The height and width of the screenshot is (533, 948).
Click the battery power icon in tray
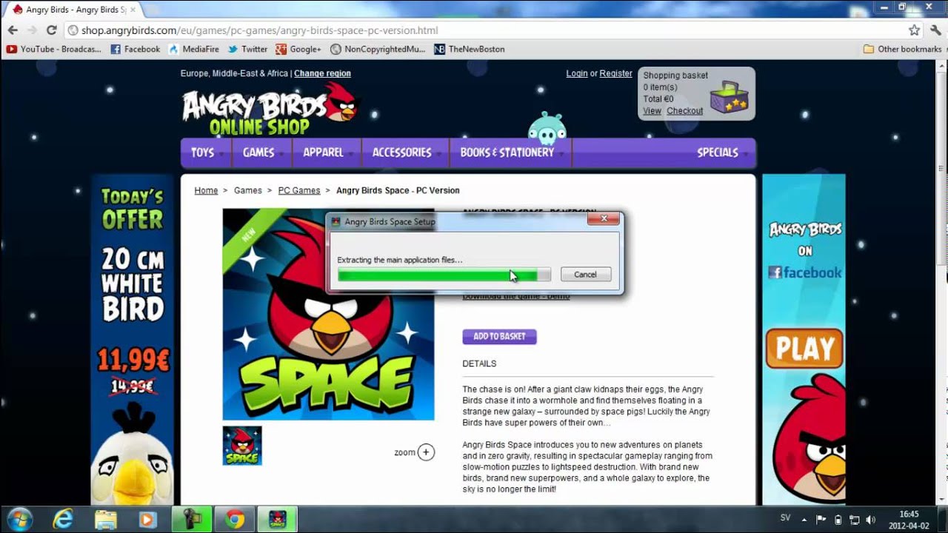tap(838, 519)
